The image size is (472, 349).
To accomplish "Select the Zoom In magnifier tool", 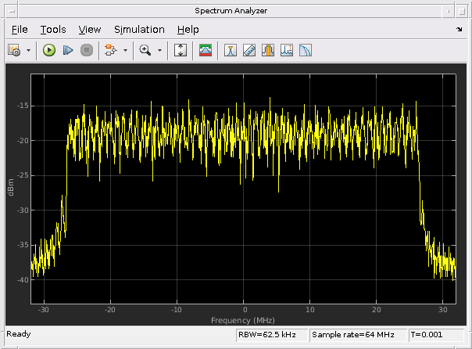I will (x=145, y=50).
